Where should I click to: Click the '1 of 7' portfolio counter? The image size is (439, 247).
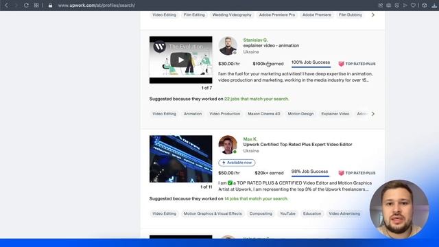pos(206,88)
